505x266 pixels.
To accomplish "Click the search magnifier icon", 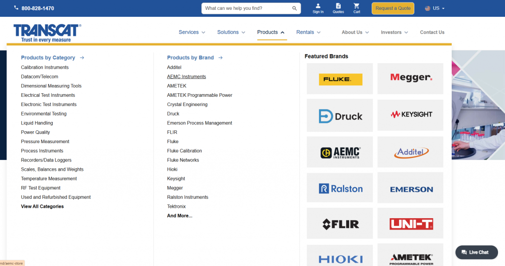I will (x=294, y=8).
